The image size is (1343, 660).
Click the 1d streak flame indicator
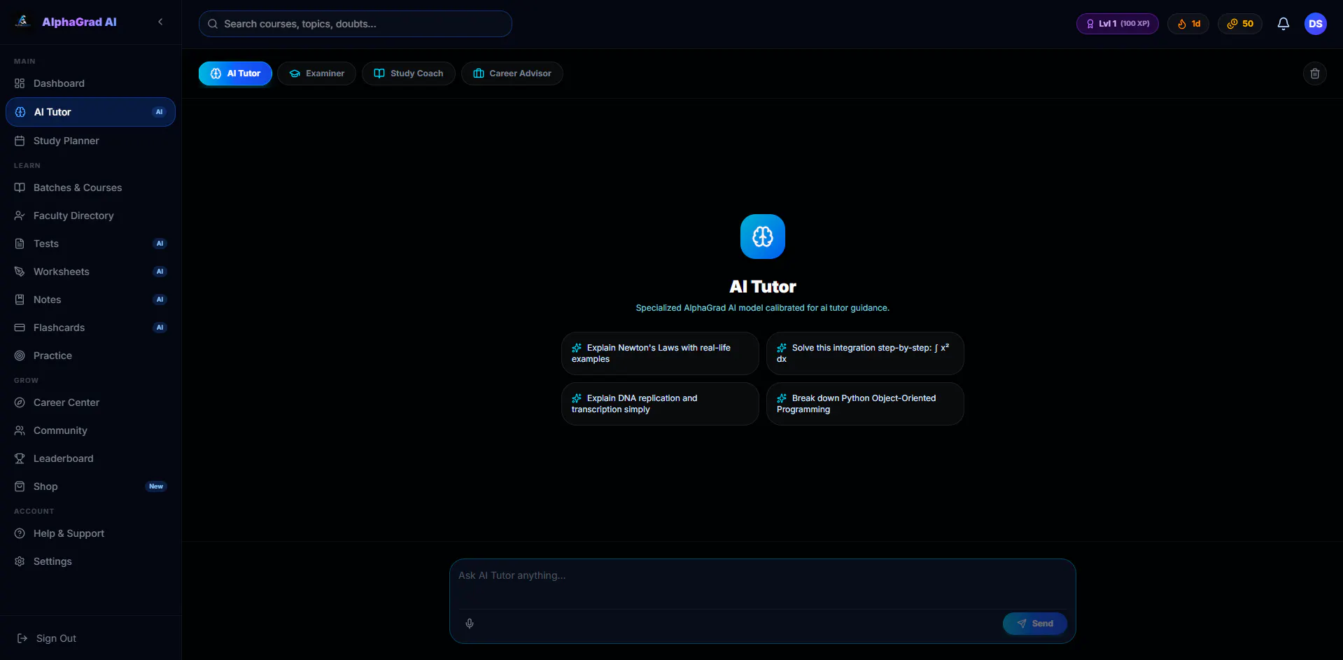[x=1188, y=24]
